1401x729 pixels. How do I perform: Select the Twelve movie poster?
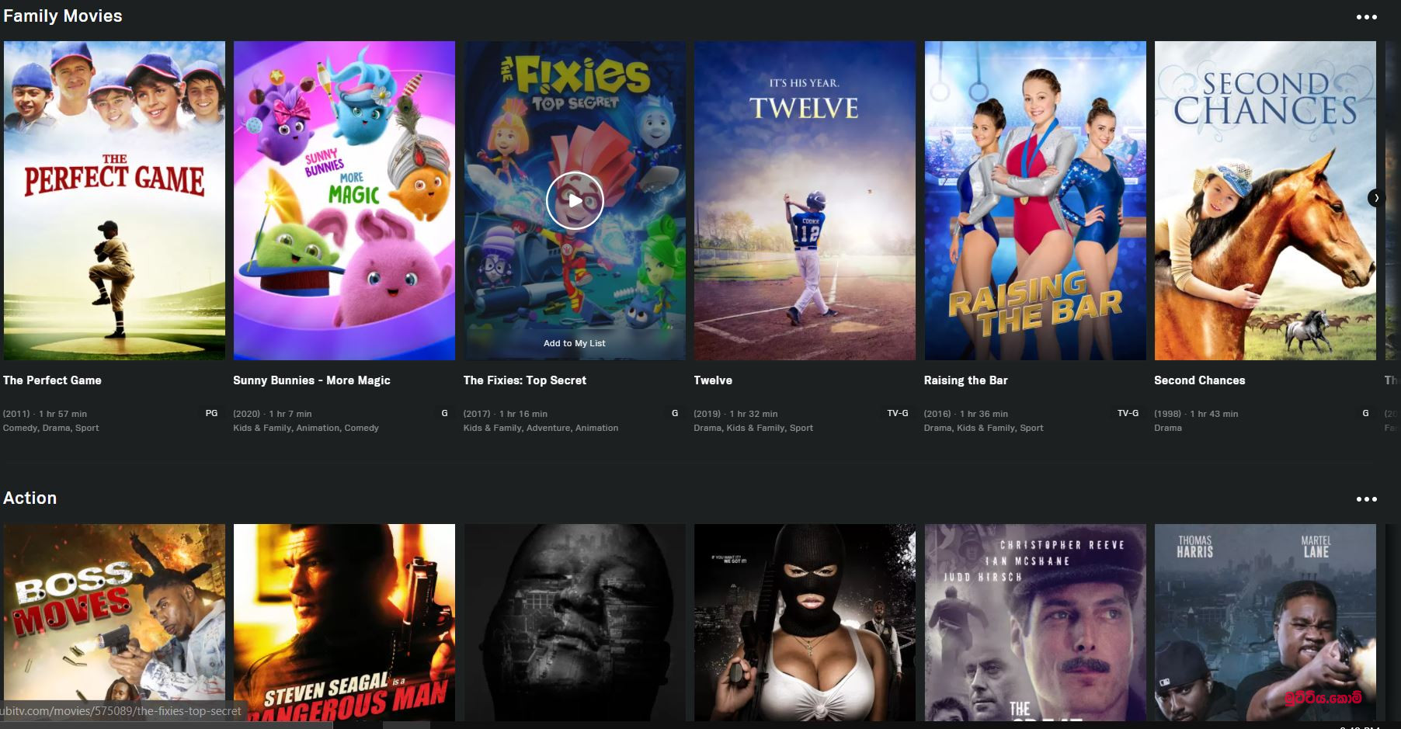pyautogui.click(x=805, y=200)
